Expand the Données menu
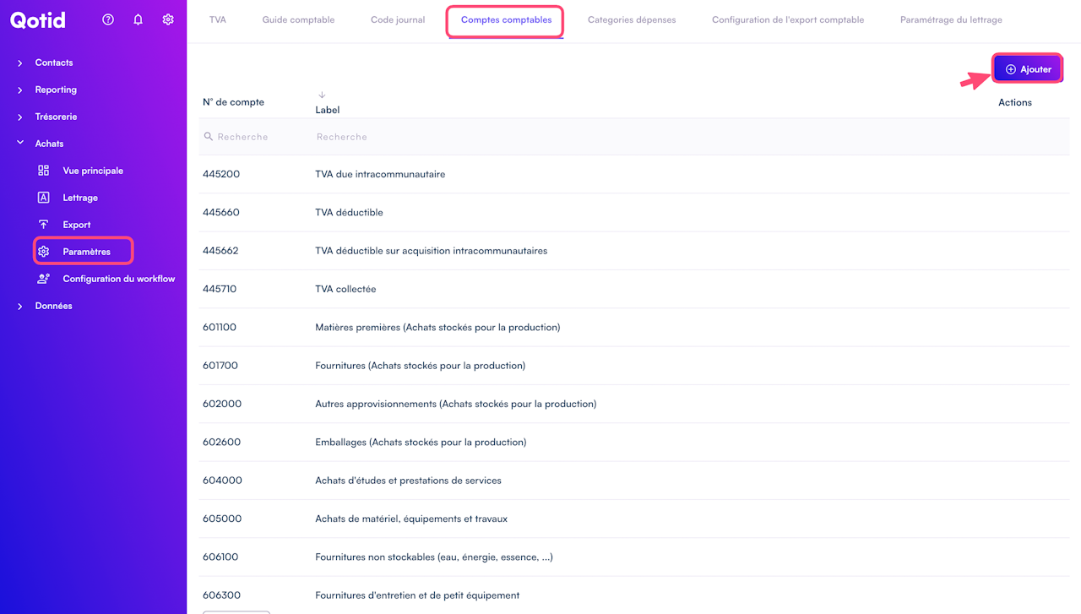 click(x=20, y=307)
